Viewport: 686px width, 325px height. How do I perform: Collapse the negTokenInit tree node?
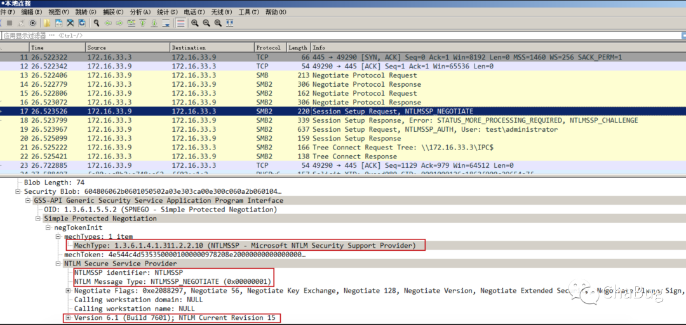tap(48, 227)
